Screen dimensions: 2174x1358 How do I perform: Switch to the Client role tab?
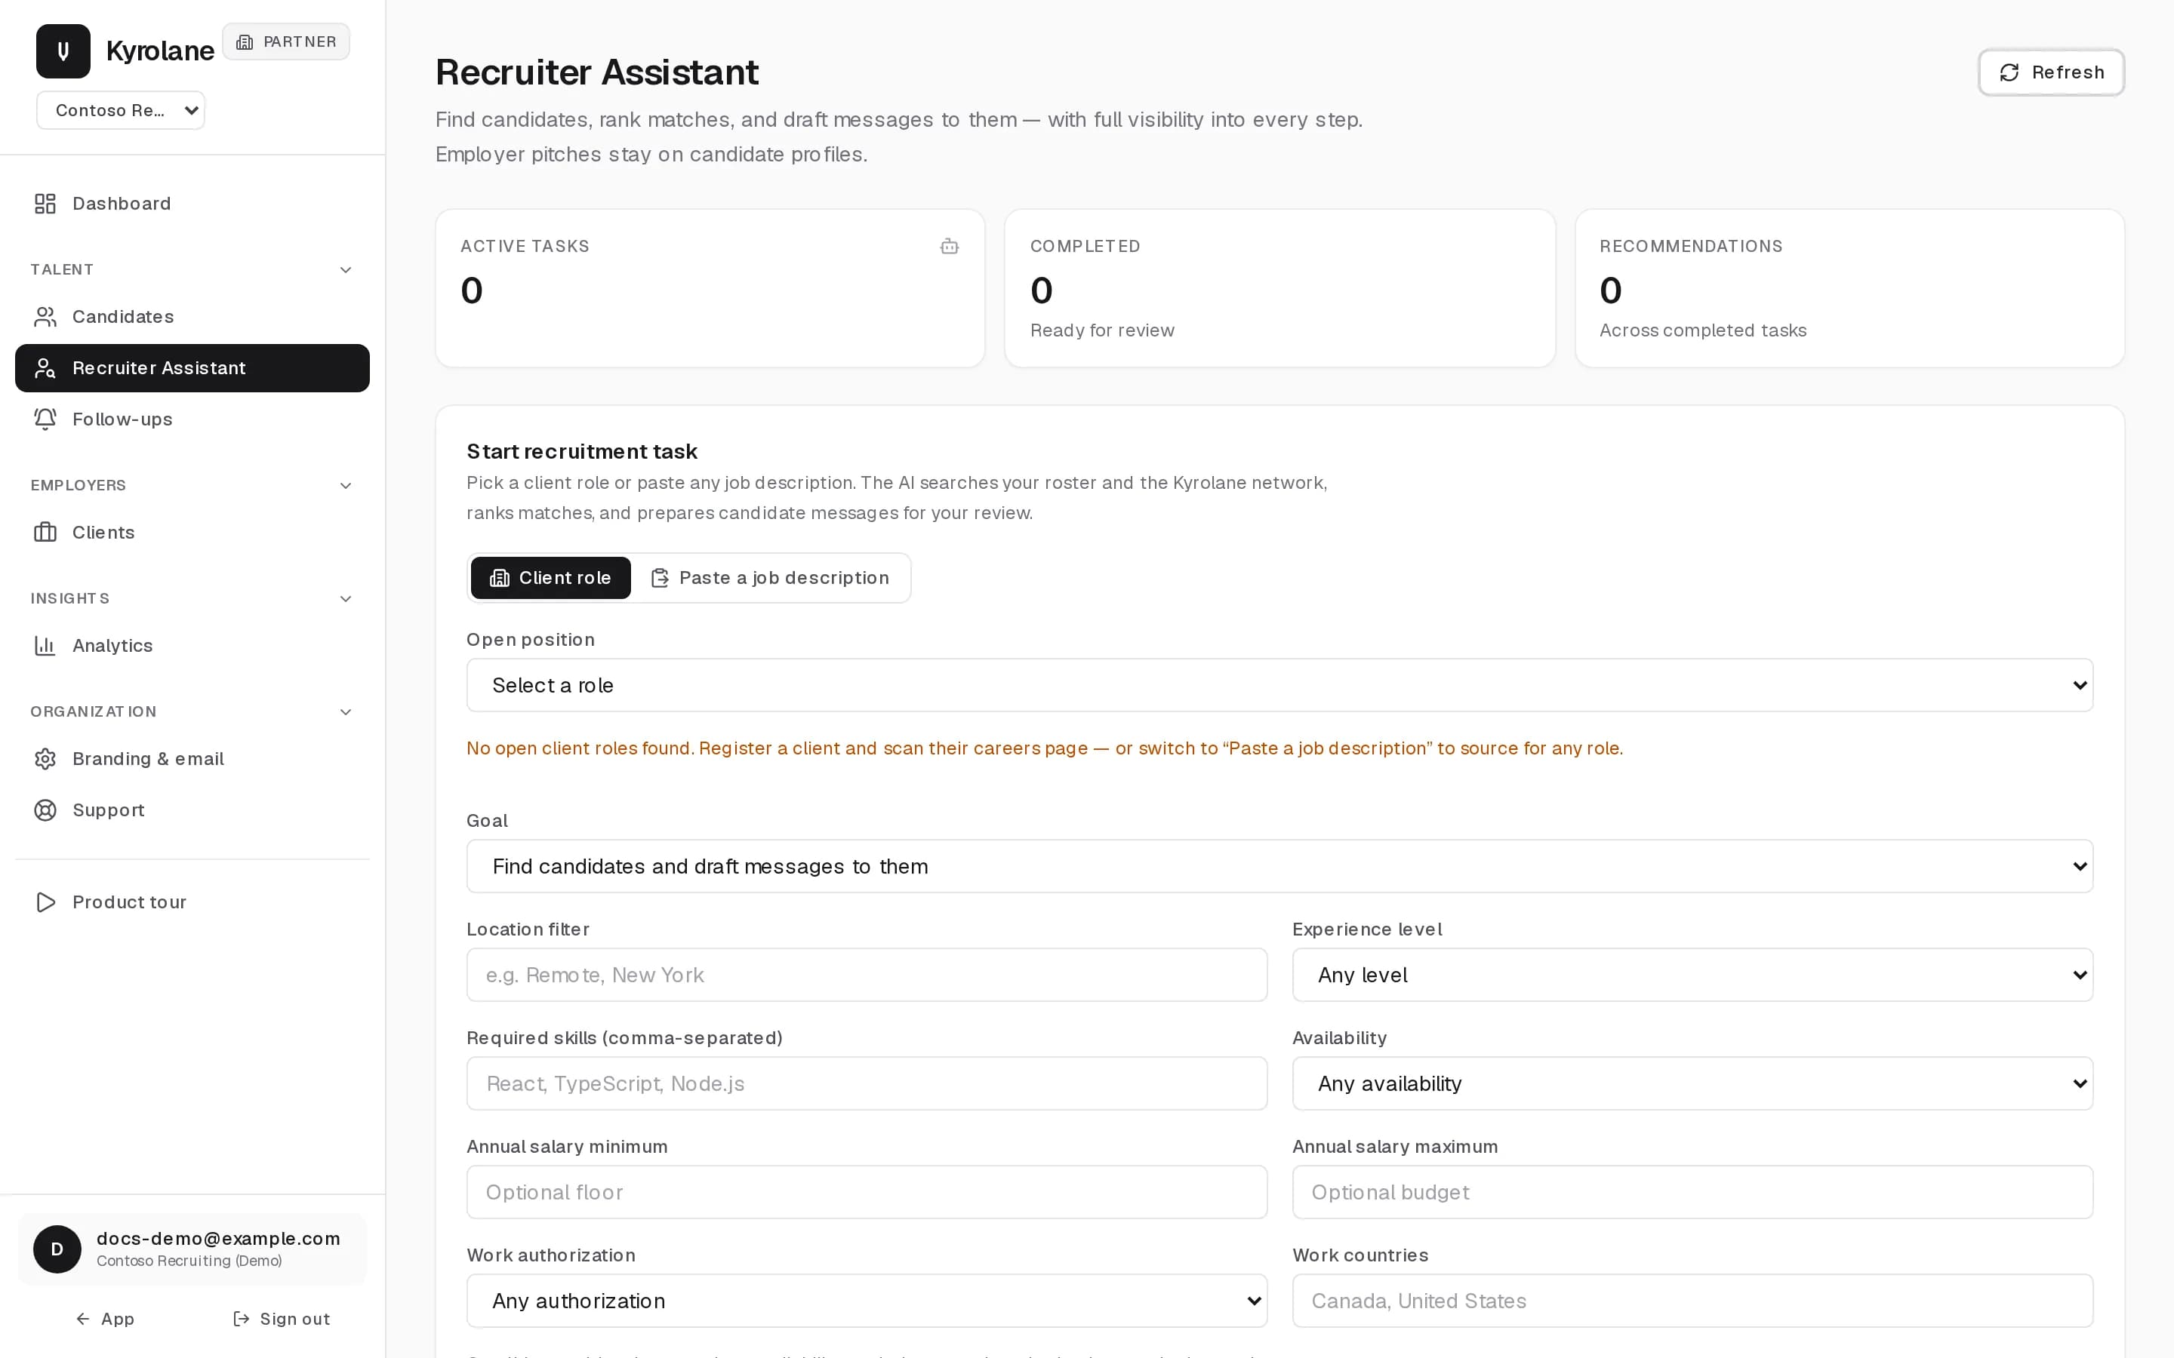coord(550,577)
